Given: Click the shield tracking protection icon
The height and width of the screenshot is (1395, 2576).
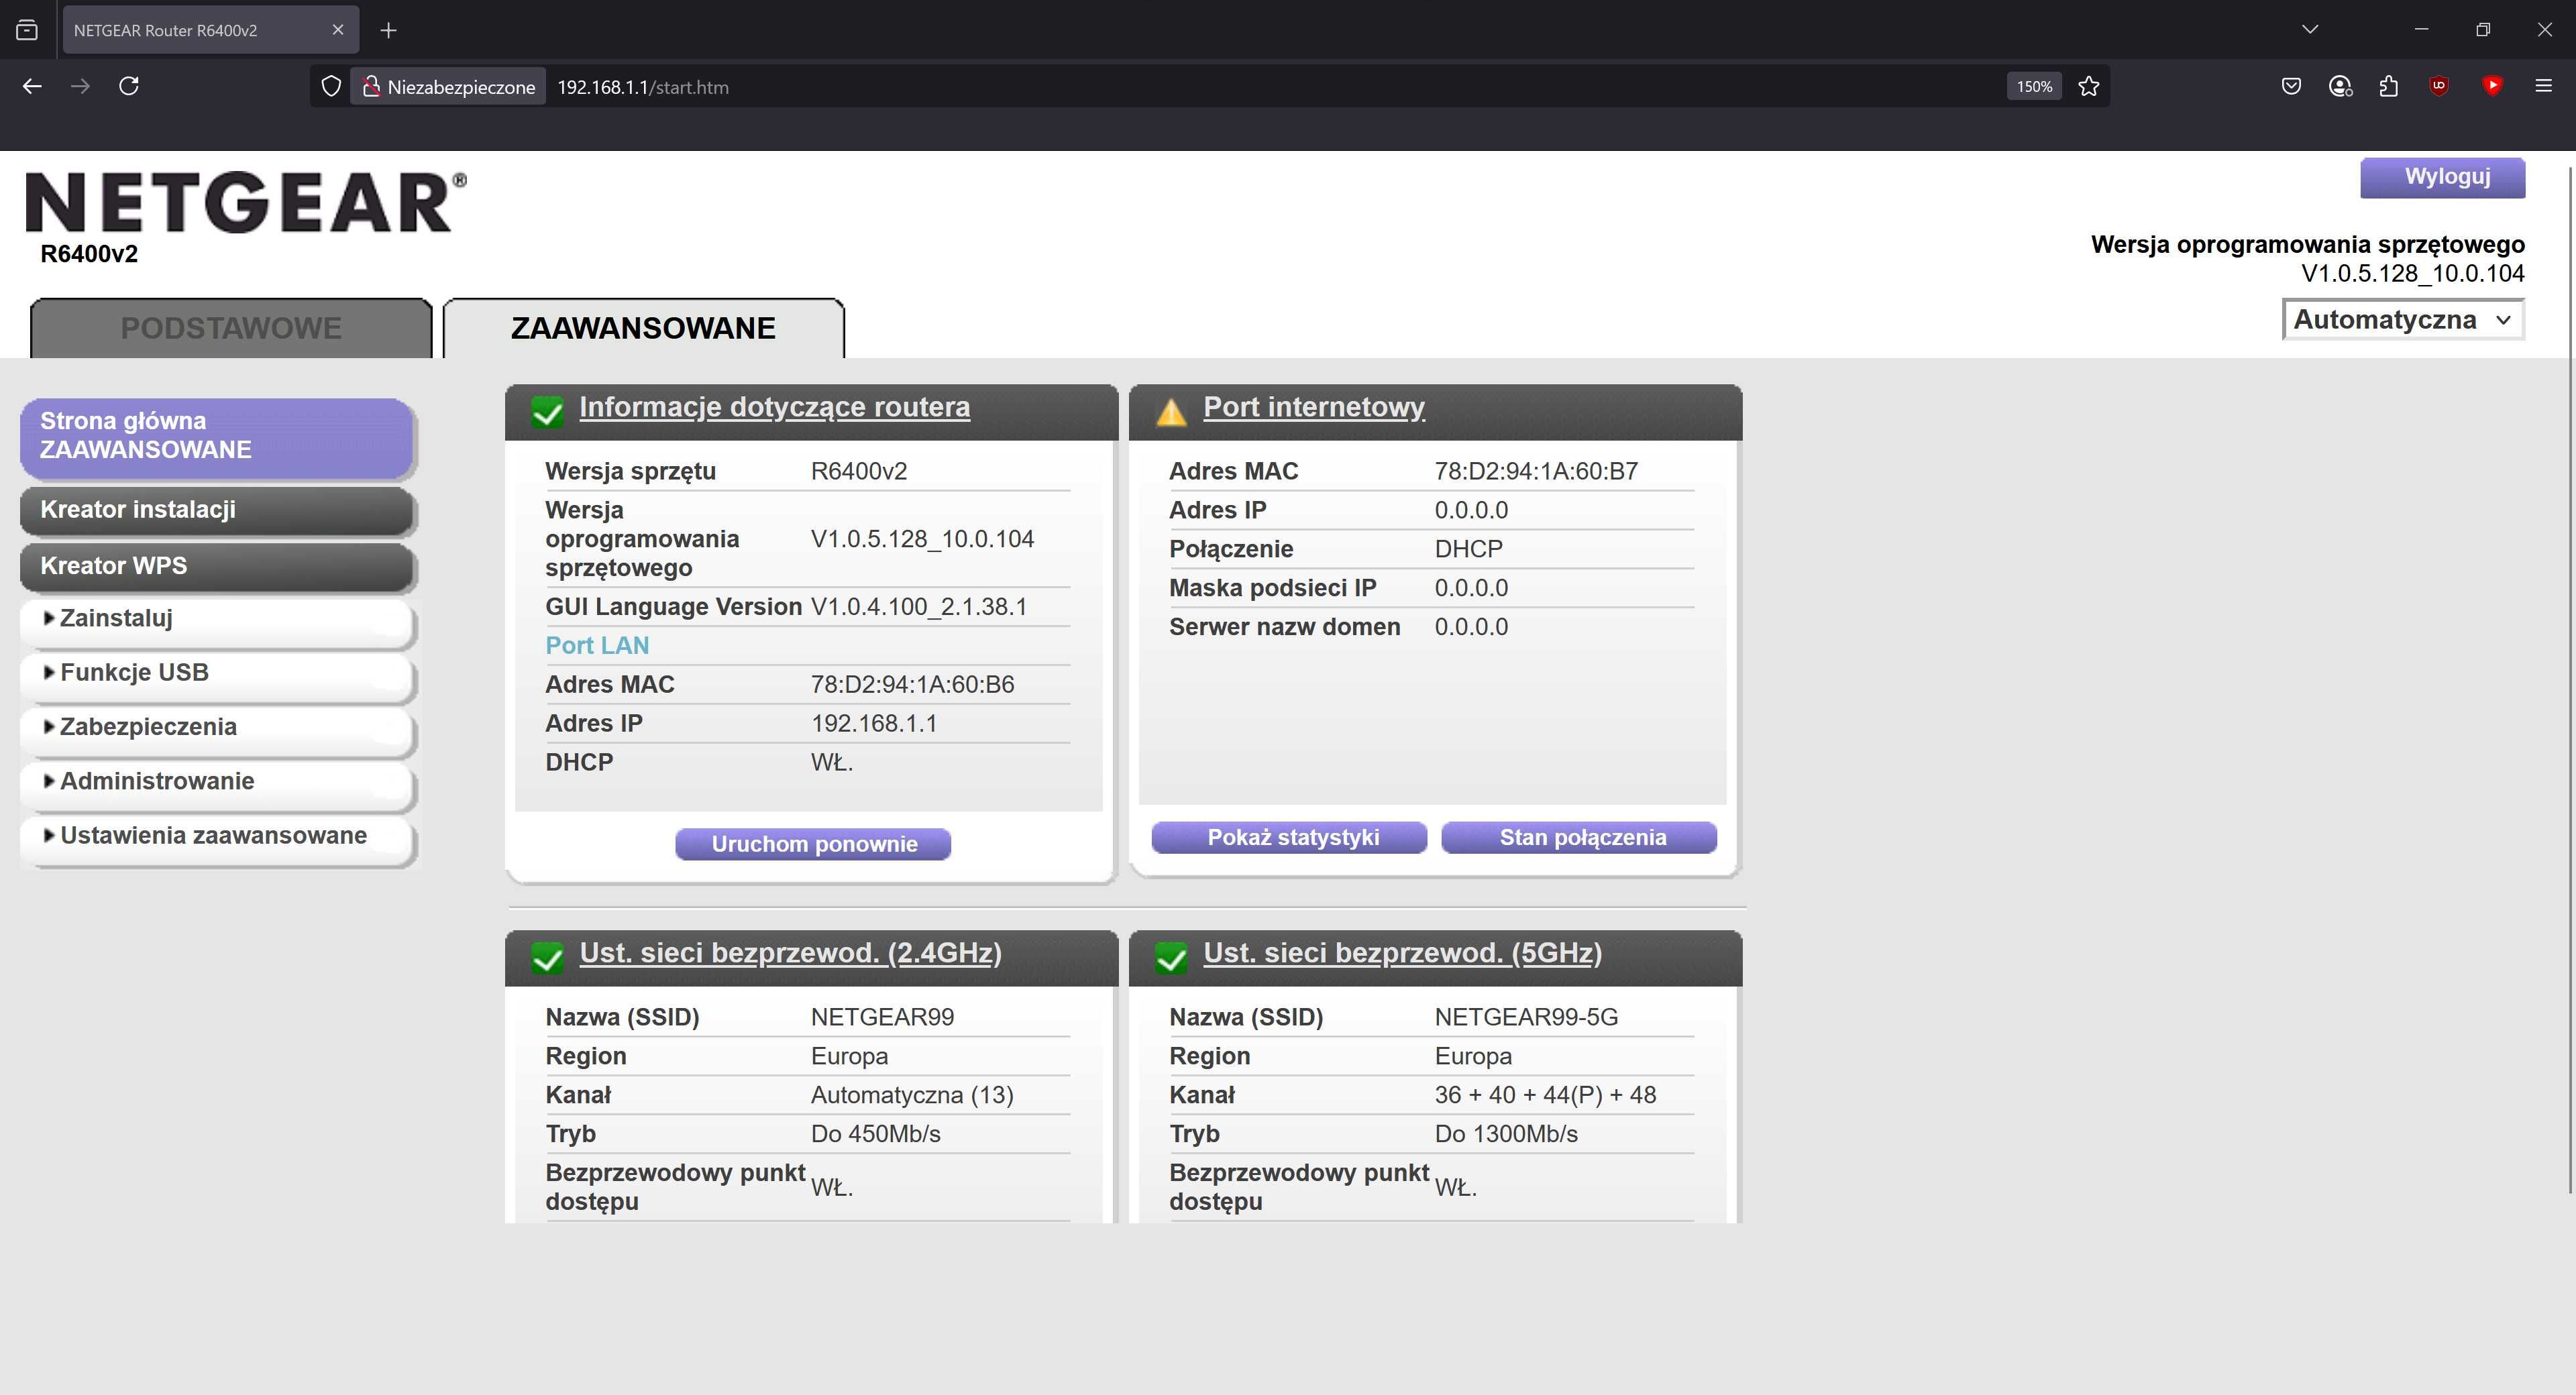Looking at the screenshot, I should (x=331, y=87).
